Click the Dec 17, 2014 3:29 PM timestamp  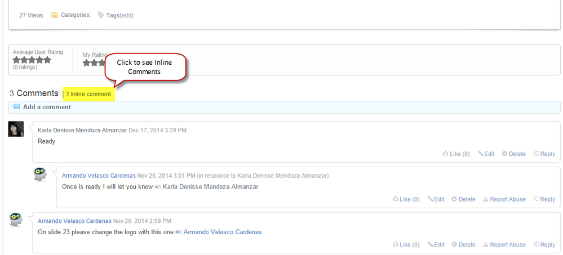[x=158, y=130]
